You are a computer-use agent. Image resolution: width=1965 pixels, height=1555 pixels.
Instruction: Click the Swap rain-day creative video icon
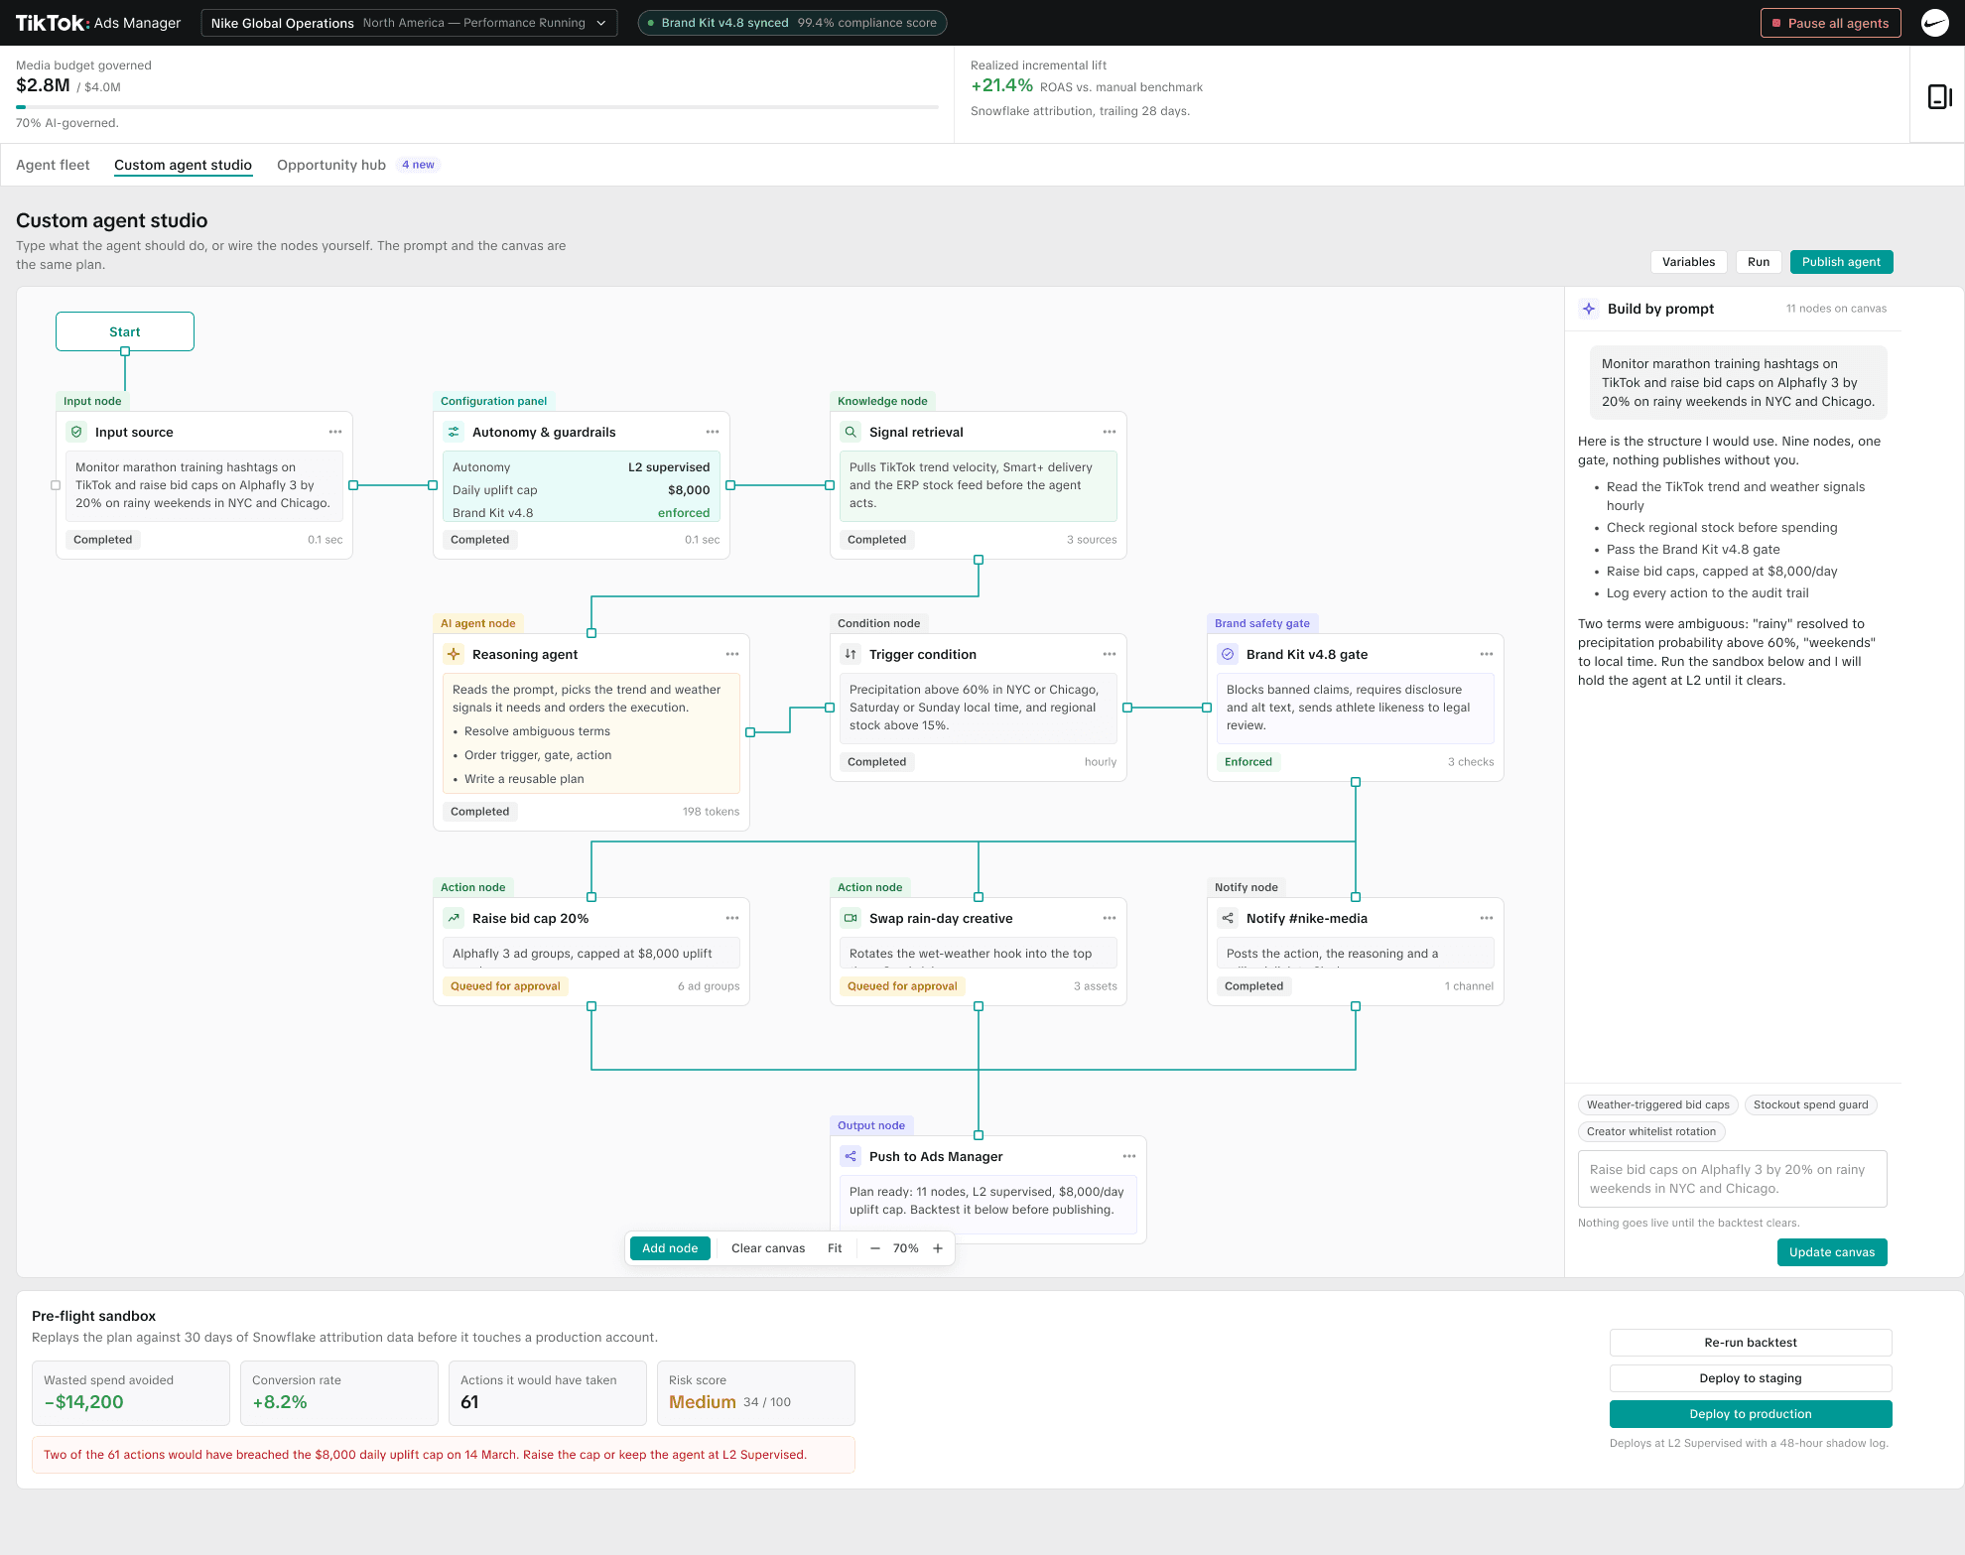pos(851,918)
